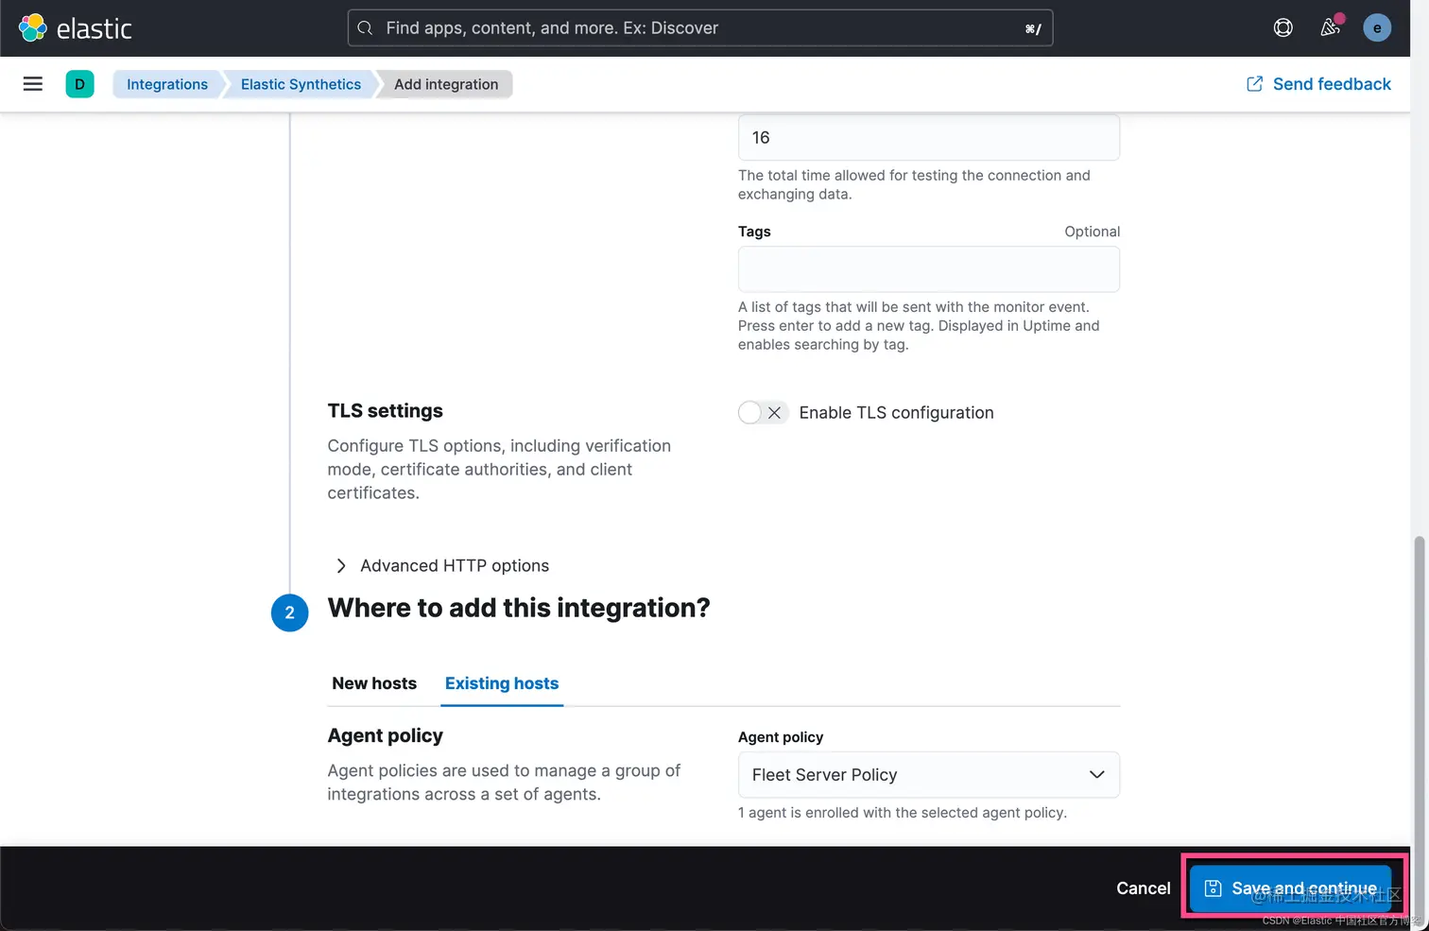Click the TLS settings heading
The width and height of the screenshot is (1429, 931).
pyautogui.click(x=385, y=411)
